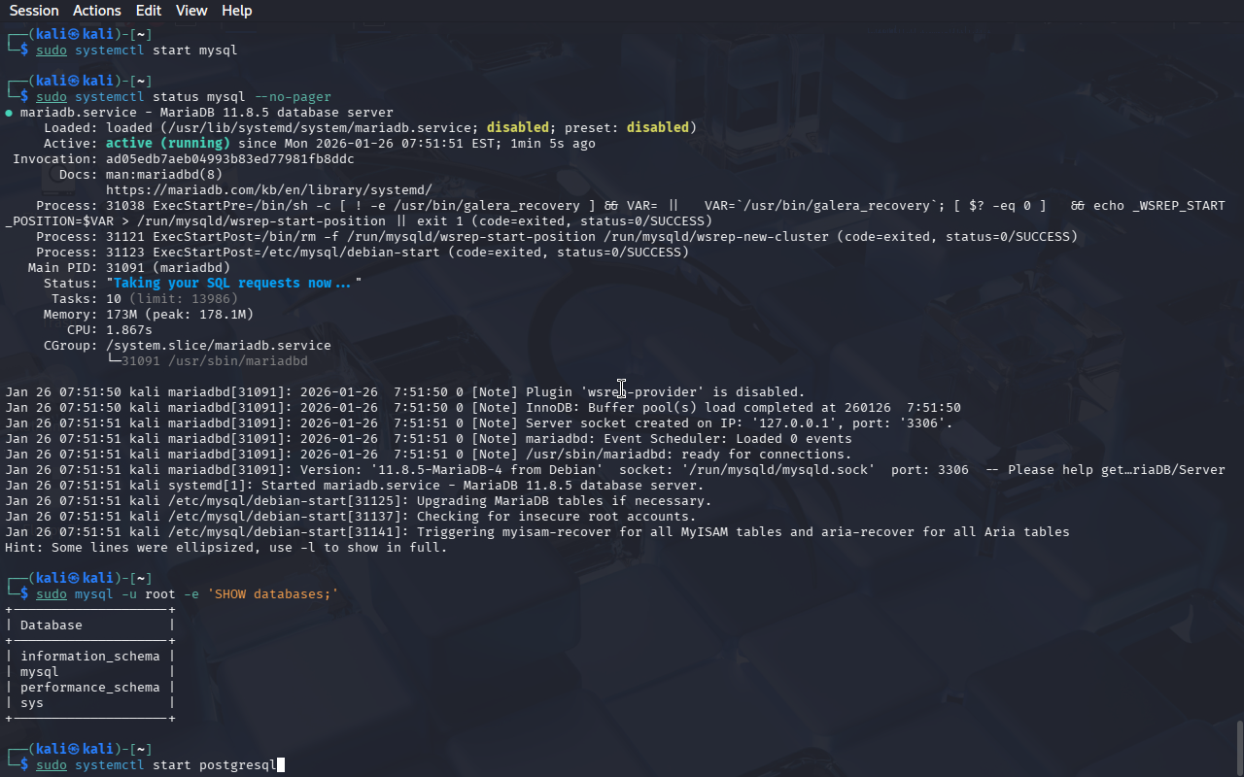Screen dimensions: 1244x777
Task: Click the Database column header
Action: pyautogui.click(x=52, y=625)
